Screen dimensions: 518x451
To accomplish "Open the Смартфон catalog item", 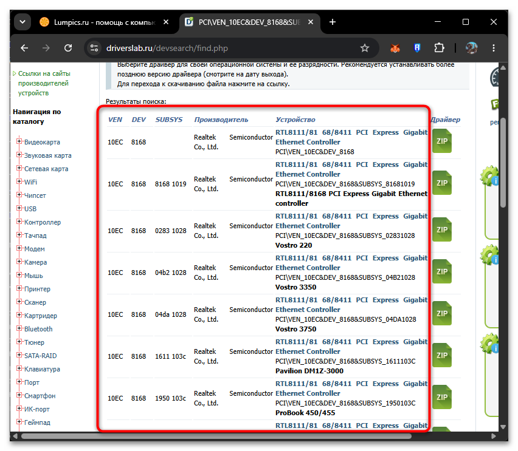I will pyautogui.click(x=40, y=396).
